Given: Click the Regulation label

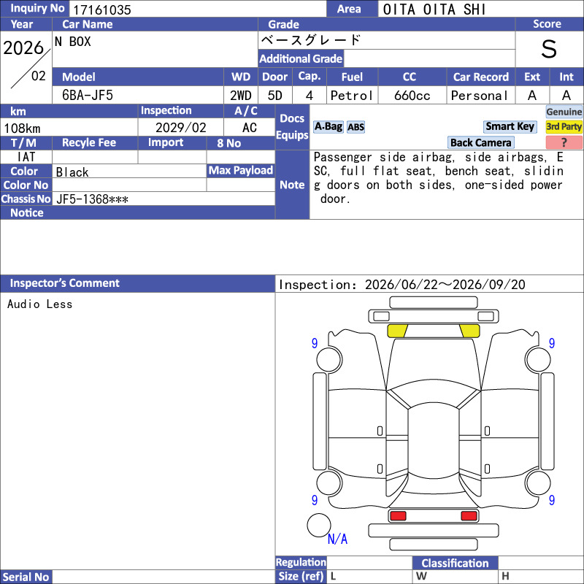Looking at the screenshot, I should point(301,562).
